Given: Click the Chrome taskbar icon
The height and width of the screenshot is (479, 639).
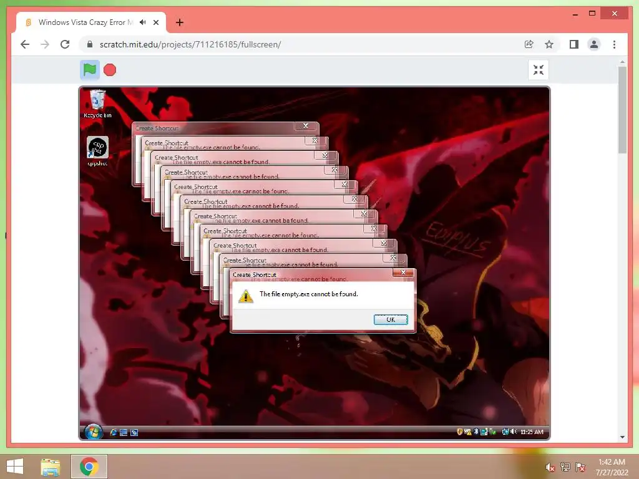Looking at the screenshot, I should 89,467.
